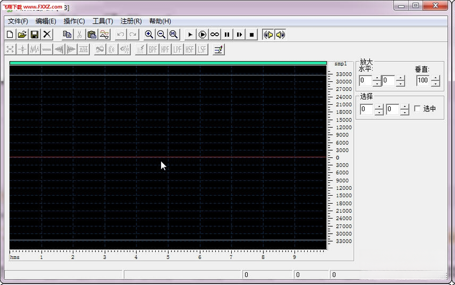Viewport: 455px width, 285px height.
Task: Stop playback with the square stop button
Action: pyautogui.click(x=252, y=35)
